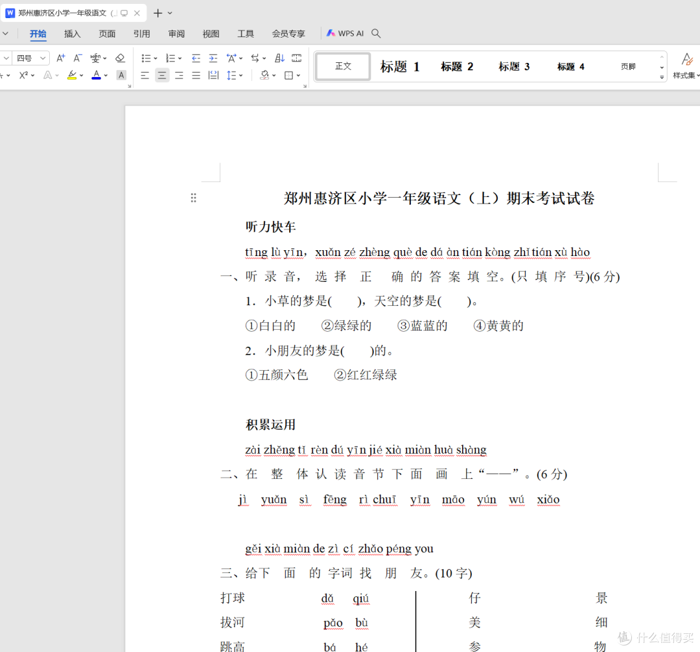Click the WPS document W icon in tab
700x652 pixels.
[x=10, y=13]
